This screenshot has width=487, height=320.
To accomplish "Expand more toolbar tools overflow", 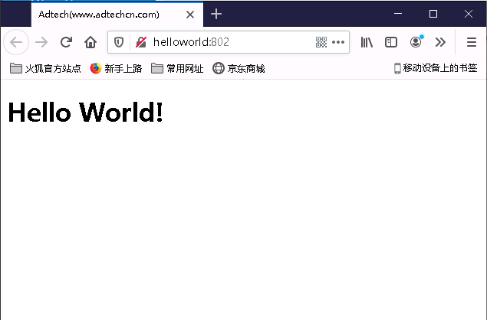I will 440,42.
